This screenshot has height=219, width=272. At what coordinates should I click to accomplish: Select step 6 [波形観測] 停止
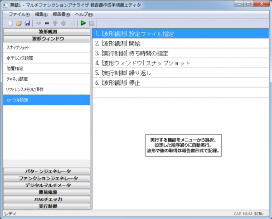180,83
